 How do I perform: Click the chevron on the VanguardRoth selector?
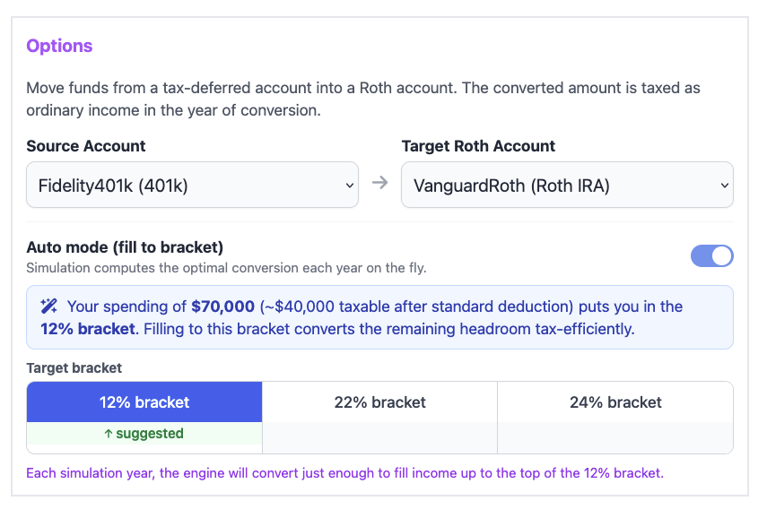(x=724, y=186)
